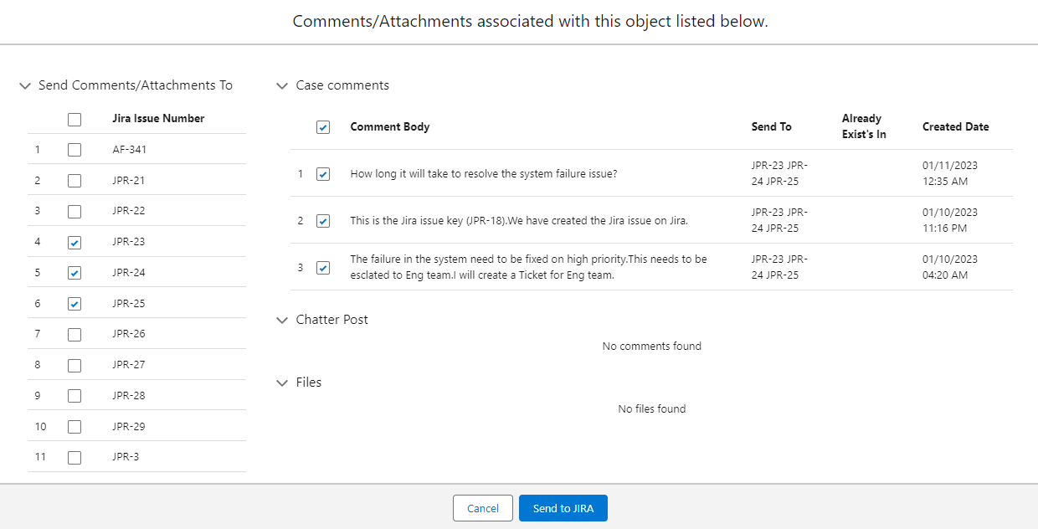
Task: Collapse the Case comments section
Action: (282, 85)
